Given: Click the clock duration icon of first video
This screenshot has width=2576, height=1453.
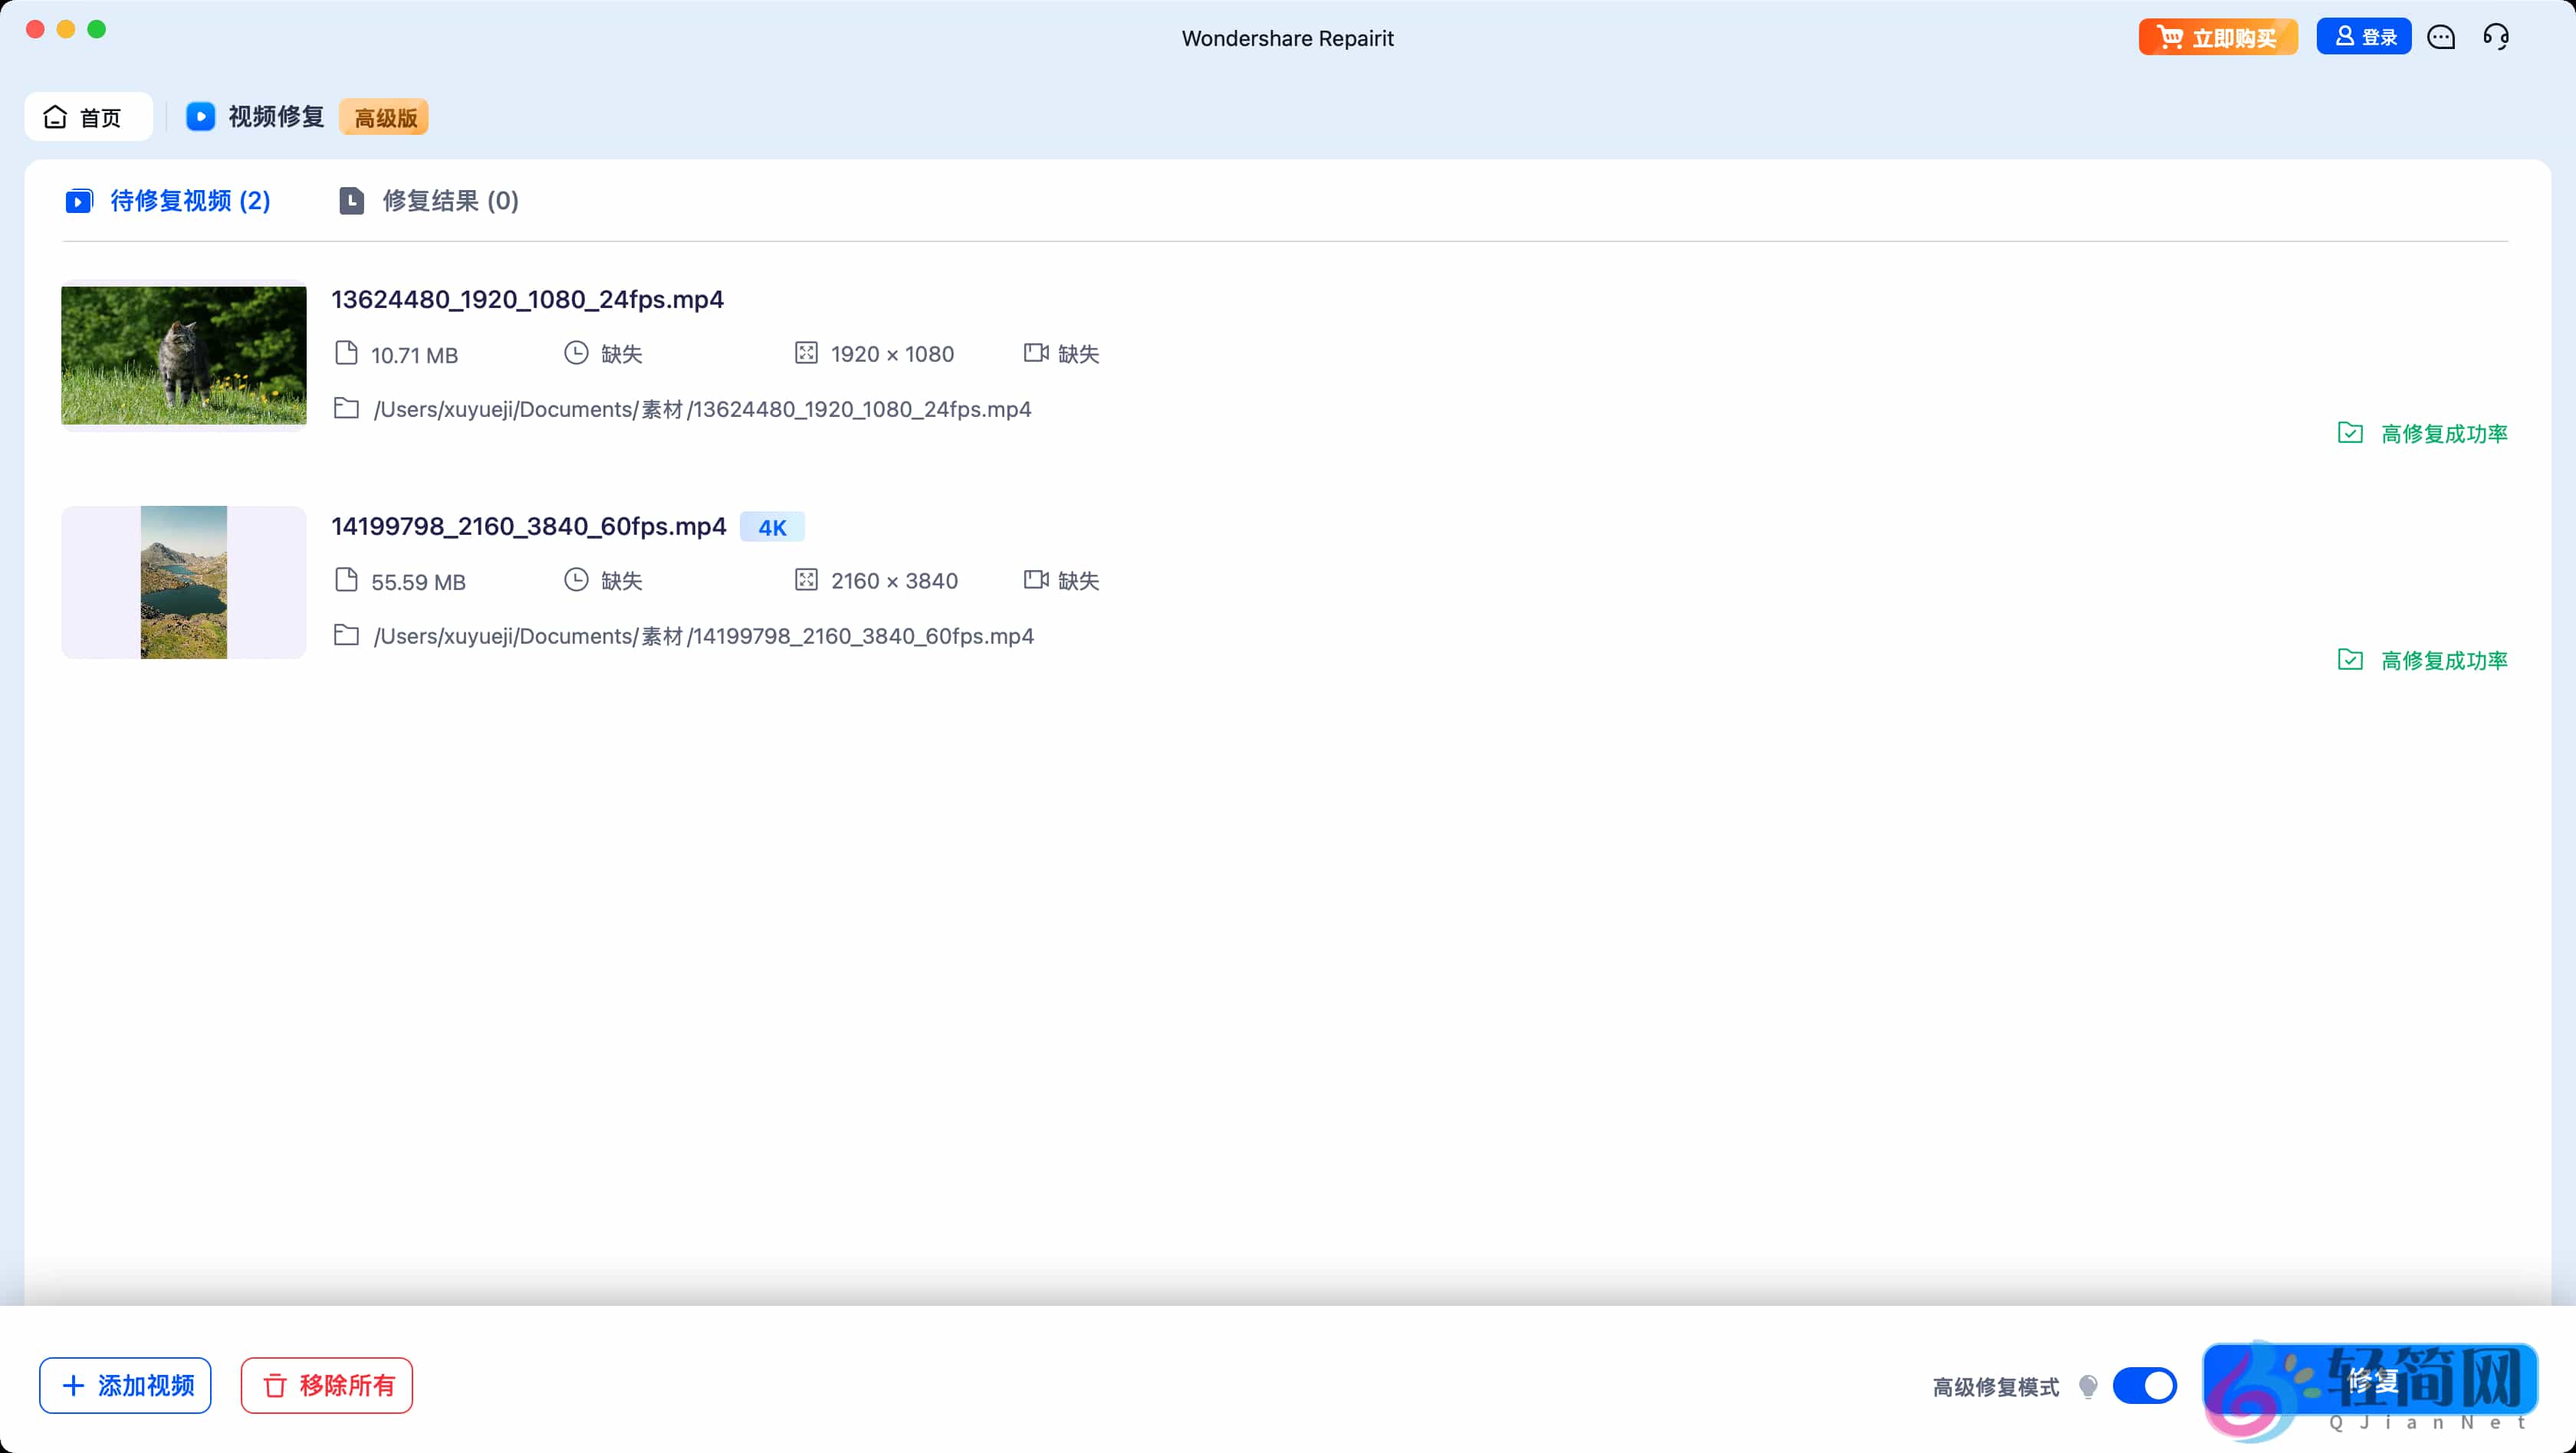Looking at the screenshot, I should click(576, 353).
